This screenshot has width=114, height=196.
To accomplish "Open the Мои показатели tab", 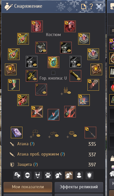I will pos(28,187).
